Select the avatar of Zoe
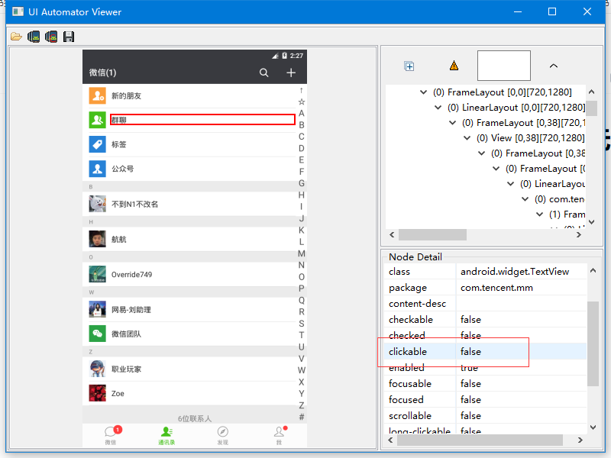 coord(98,393)
